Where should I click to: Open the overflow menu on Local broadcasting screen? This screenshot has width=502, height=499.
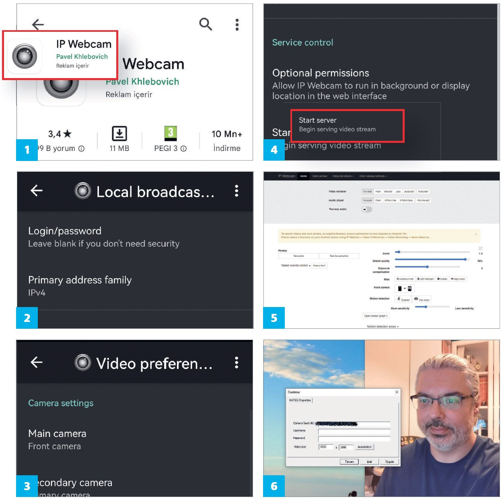tap(237, 191)
